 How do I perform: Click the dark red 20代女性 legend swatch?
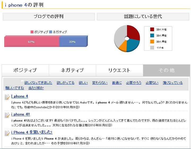[152, 29]
